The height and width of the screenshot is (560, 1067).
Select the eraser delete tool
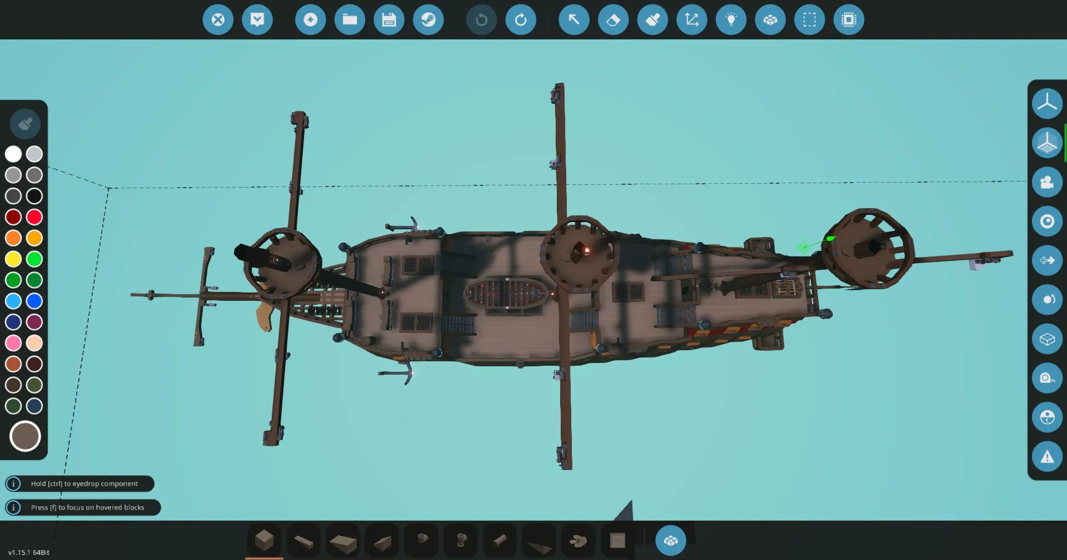pos(613,20)
